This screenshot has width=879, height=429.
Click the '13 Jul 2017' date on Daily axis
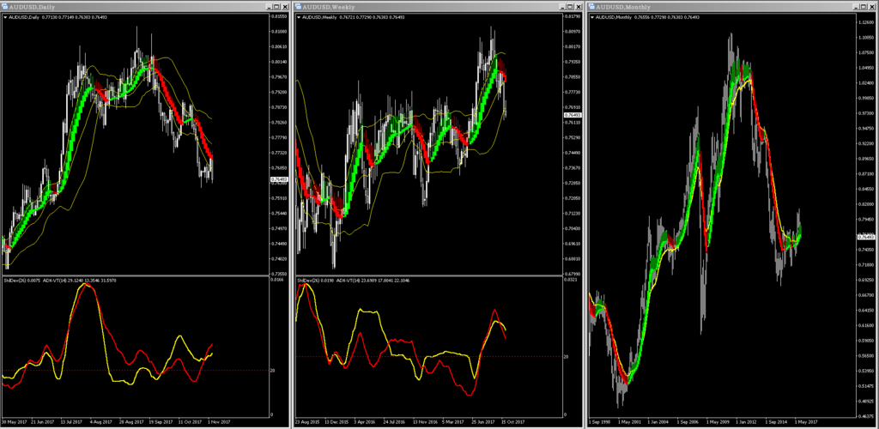[x=72, y=422]
